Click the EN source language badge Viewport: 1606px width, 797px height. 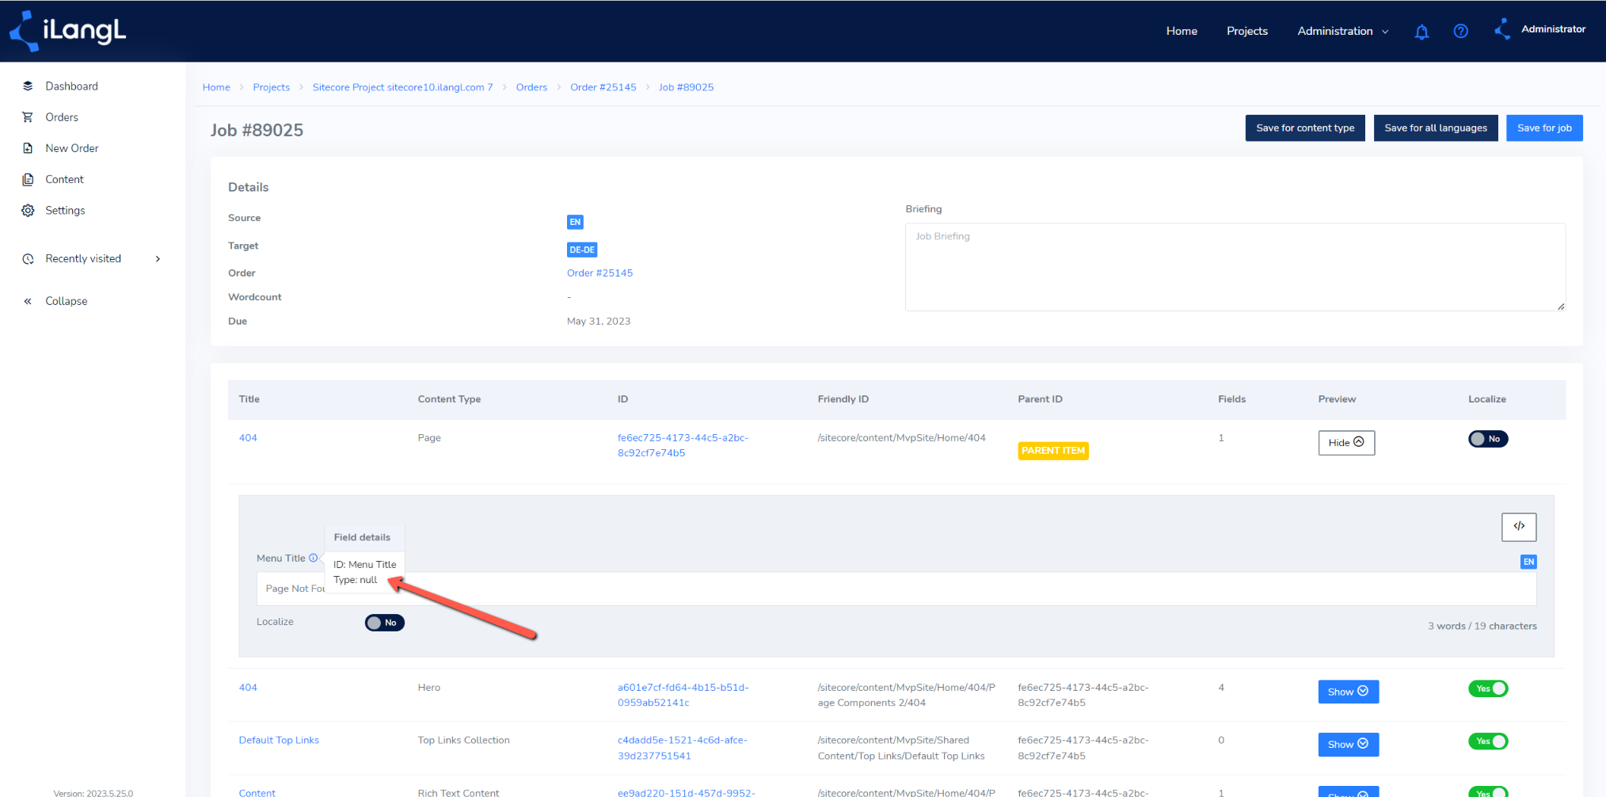(x=575, y=222)
